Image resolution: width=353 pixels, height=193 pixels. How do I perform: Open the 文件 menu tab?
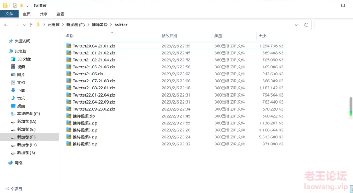point(9,14)
